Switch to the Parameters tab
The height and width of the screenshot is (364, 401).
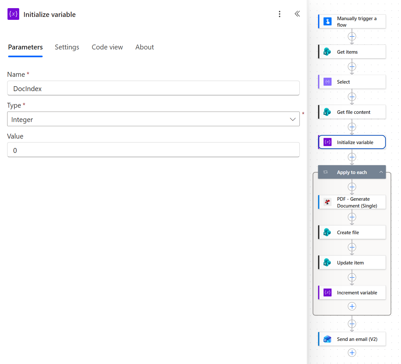[x=25, y=47]
